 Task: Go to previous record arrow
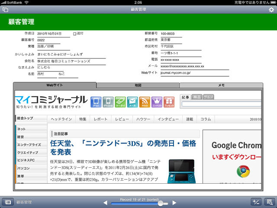click(105, 203)
